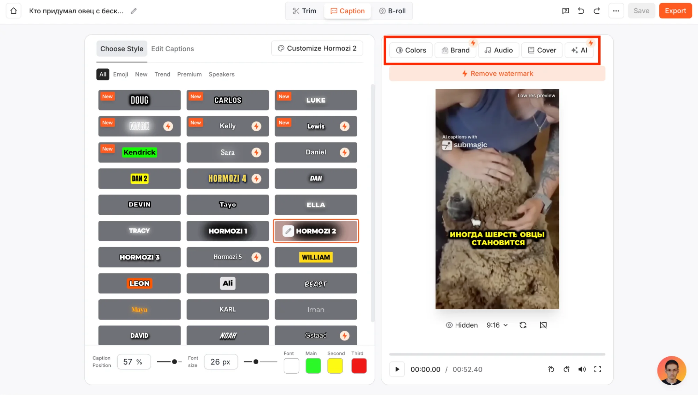Select the Doug caption style
This screenshot has height=395, width=698.
140,100
